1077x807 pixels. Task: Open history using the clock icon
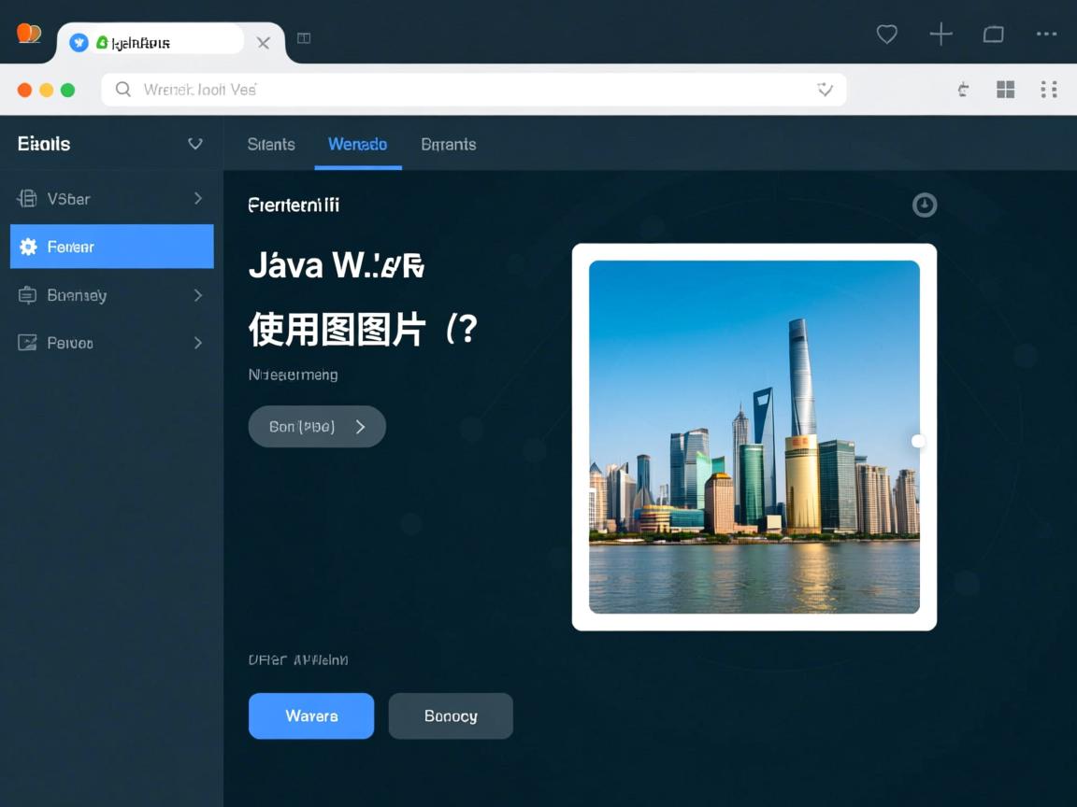pyautogui.click(x=924, y=205)
